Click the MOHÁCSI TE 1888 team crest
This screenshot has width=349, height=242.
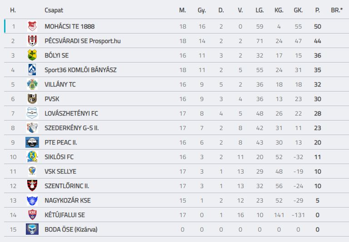tap(32, 26)
